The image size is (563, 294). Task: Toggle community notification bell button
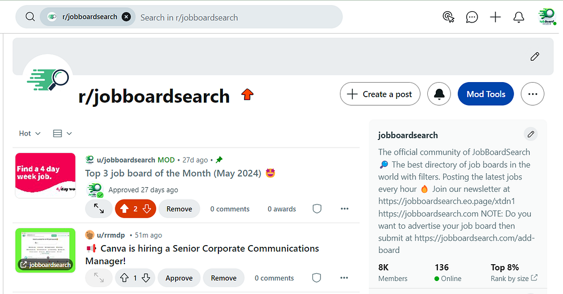tap(439, 94)
